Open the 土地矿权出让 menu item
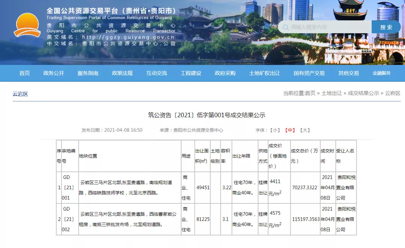405x248 pixels. [x=264, y=73]
